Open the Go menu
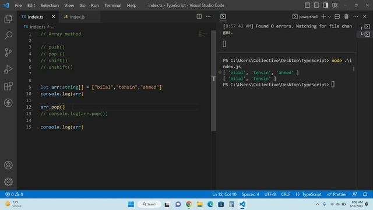Screen dimensions: 373x210 pyautogui.click(x=82, y=5)
